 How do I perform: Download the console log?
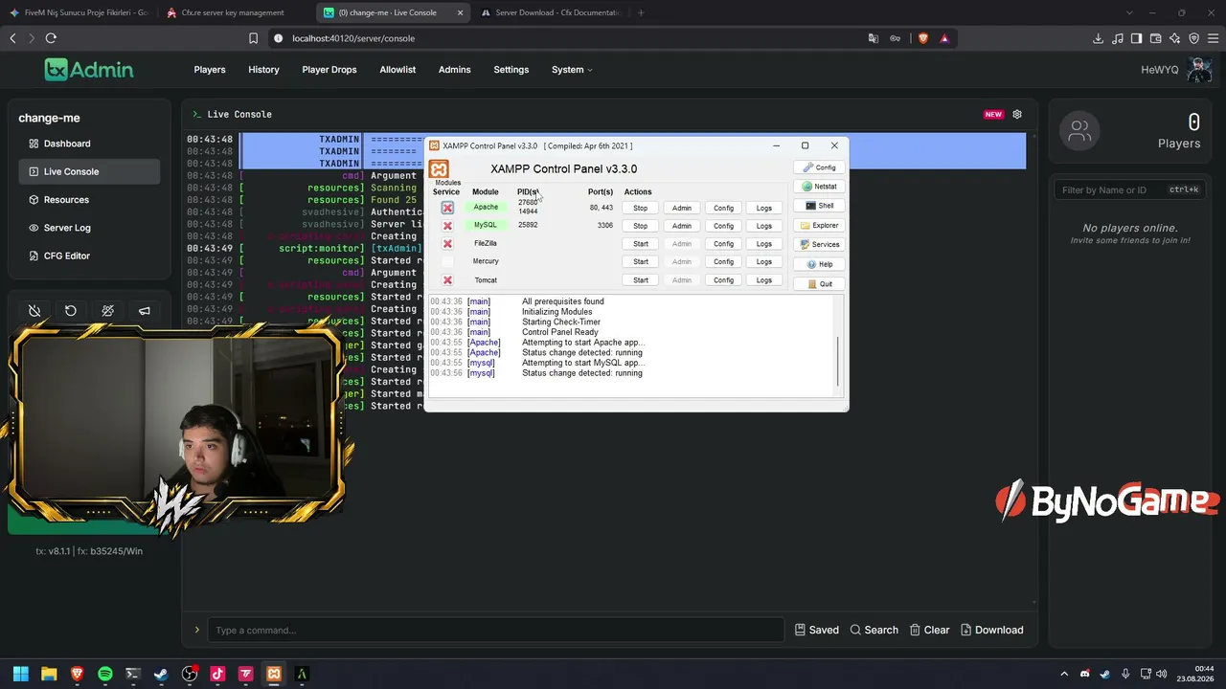(992, 630)
